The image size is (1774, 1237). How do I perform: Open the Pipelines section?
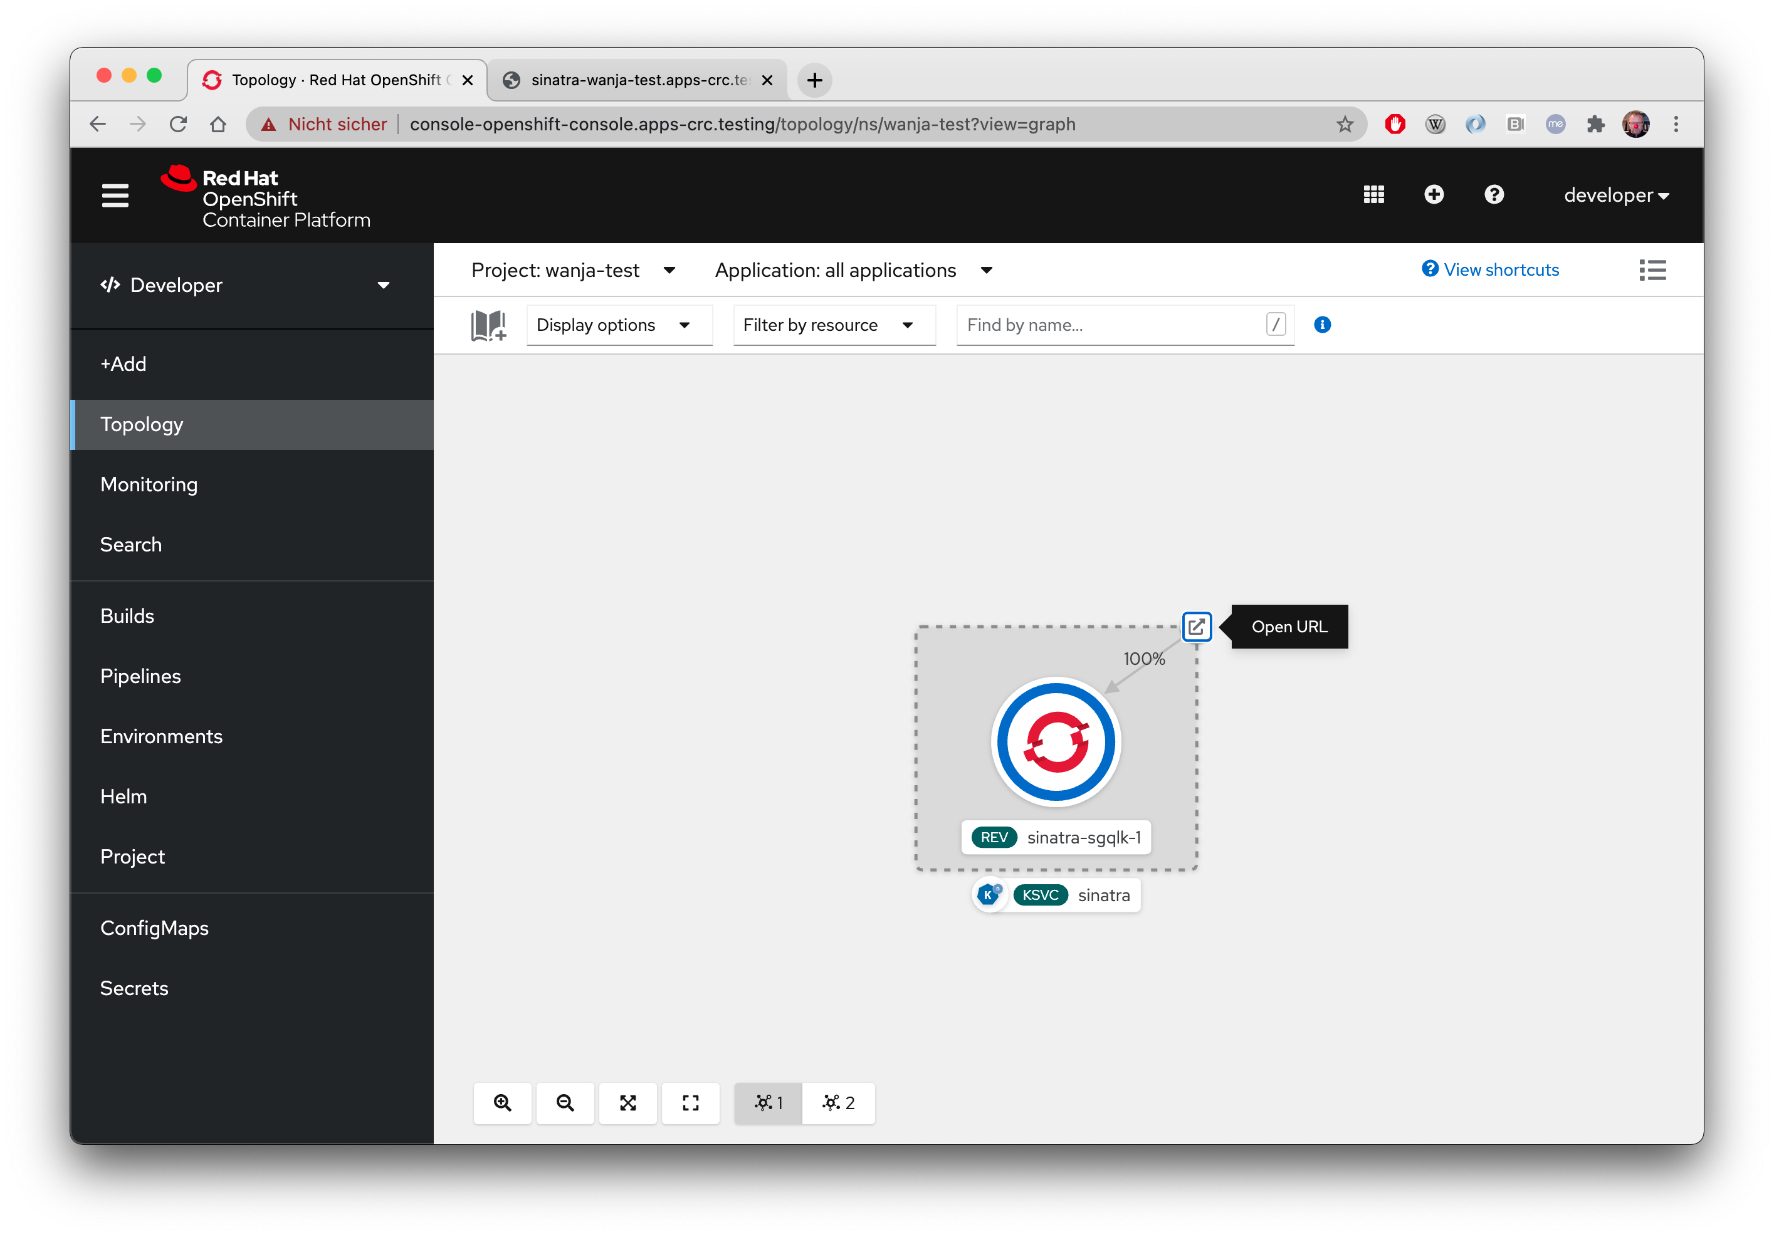pyautogui.click(x=140, y=676)
